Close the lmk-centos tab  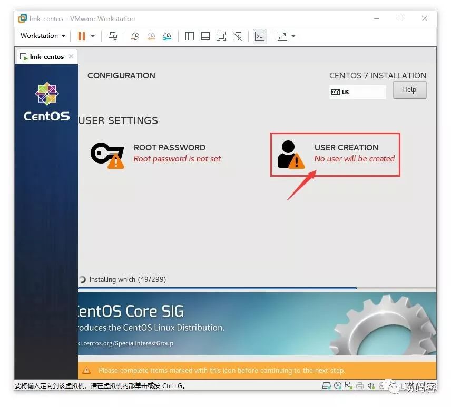71,56
